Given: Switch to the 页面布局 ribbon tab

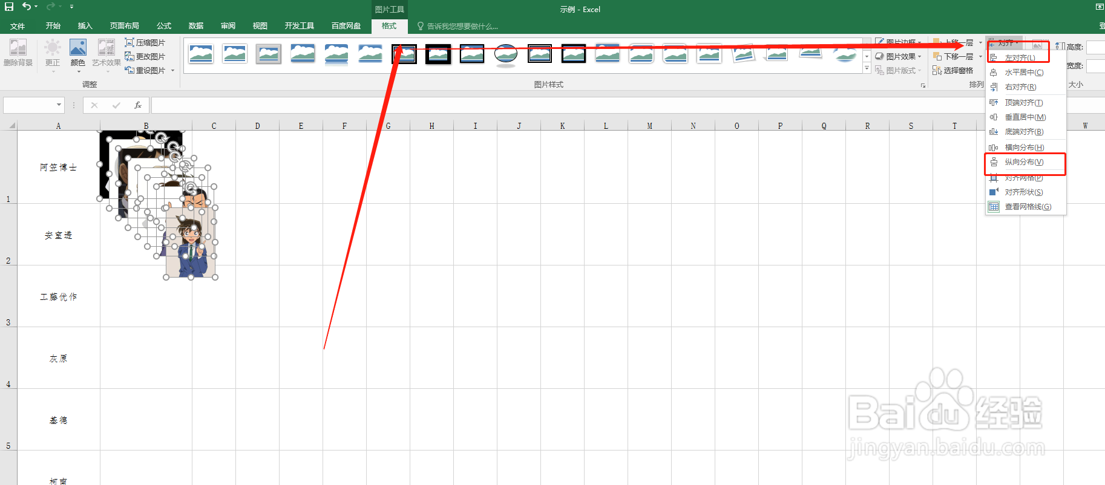Looking at the screenshot, I should point(125,26).
